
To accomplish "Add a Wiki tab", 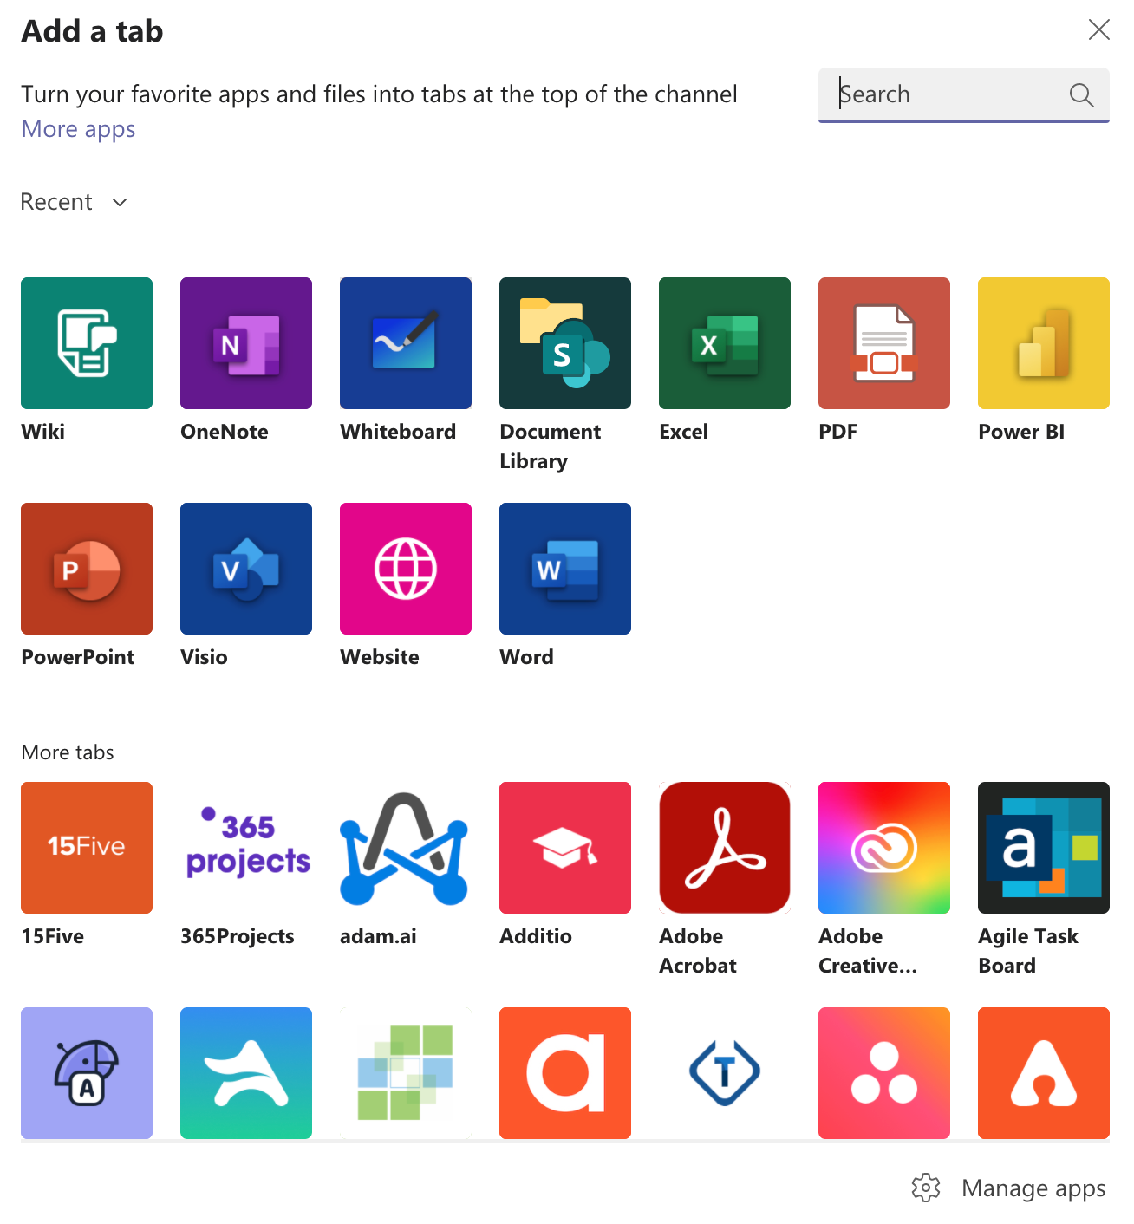I will pos(87,343).
